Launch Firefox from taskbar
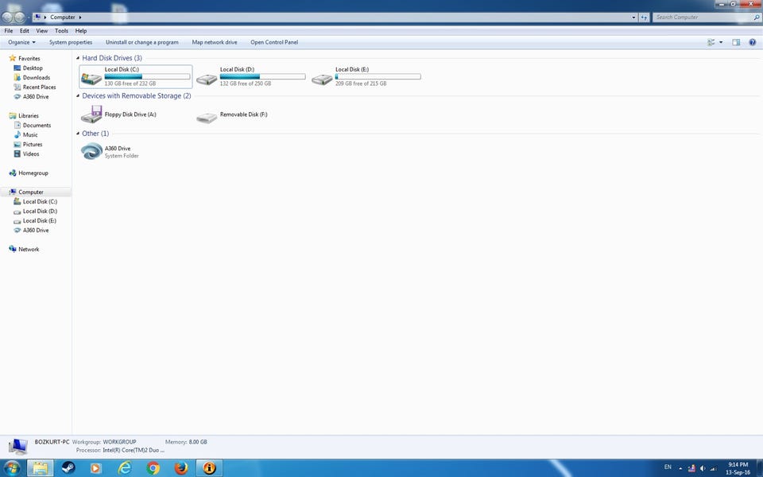 [181, 467]
